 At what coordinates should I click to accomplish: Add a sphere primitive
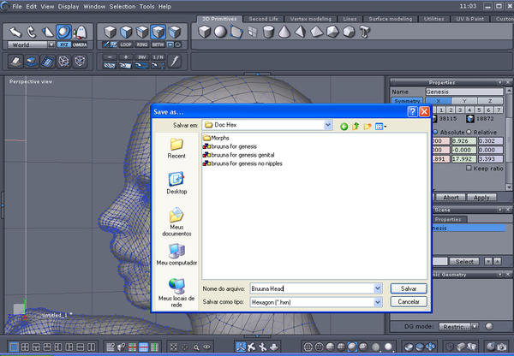pyautogui.click(x=220, y=33)
